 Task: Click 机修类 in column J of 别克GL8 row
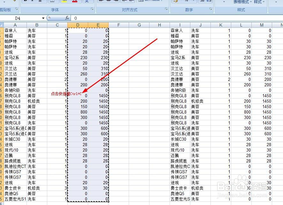click(200, 101)
